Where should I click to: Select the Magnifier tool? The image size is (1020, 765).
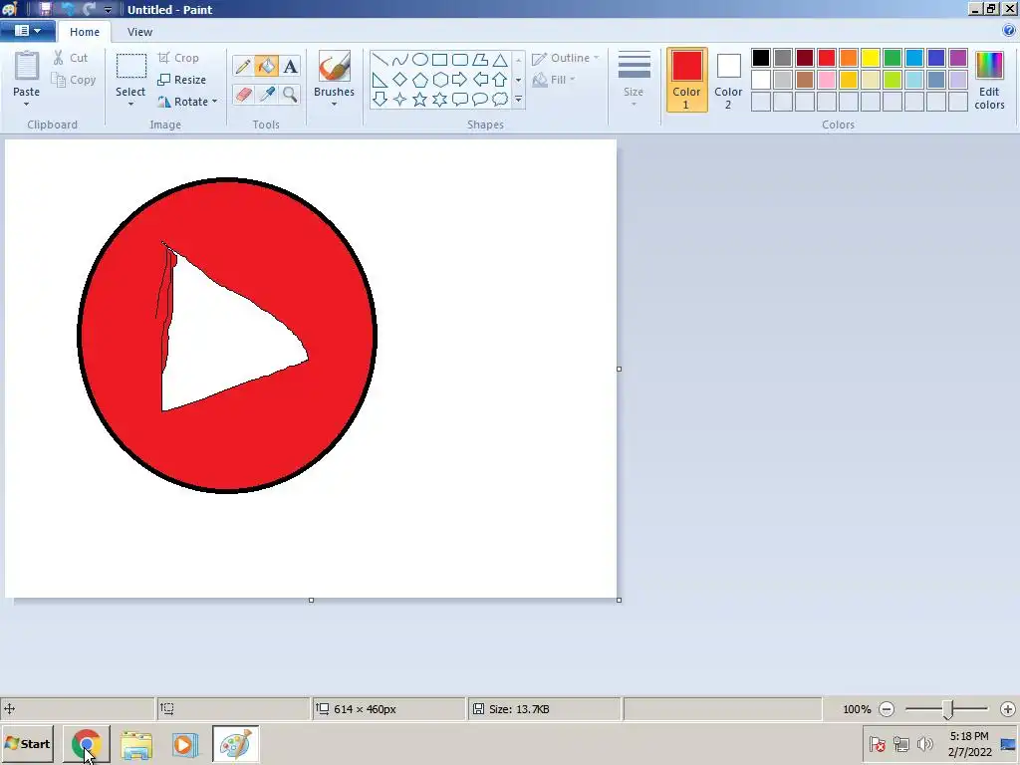(x=290, y=95)
